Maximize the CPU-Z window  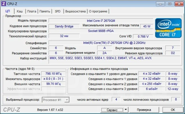point(170,4)
